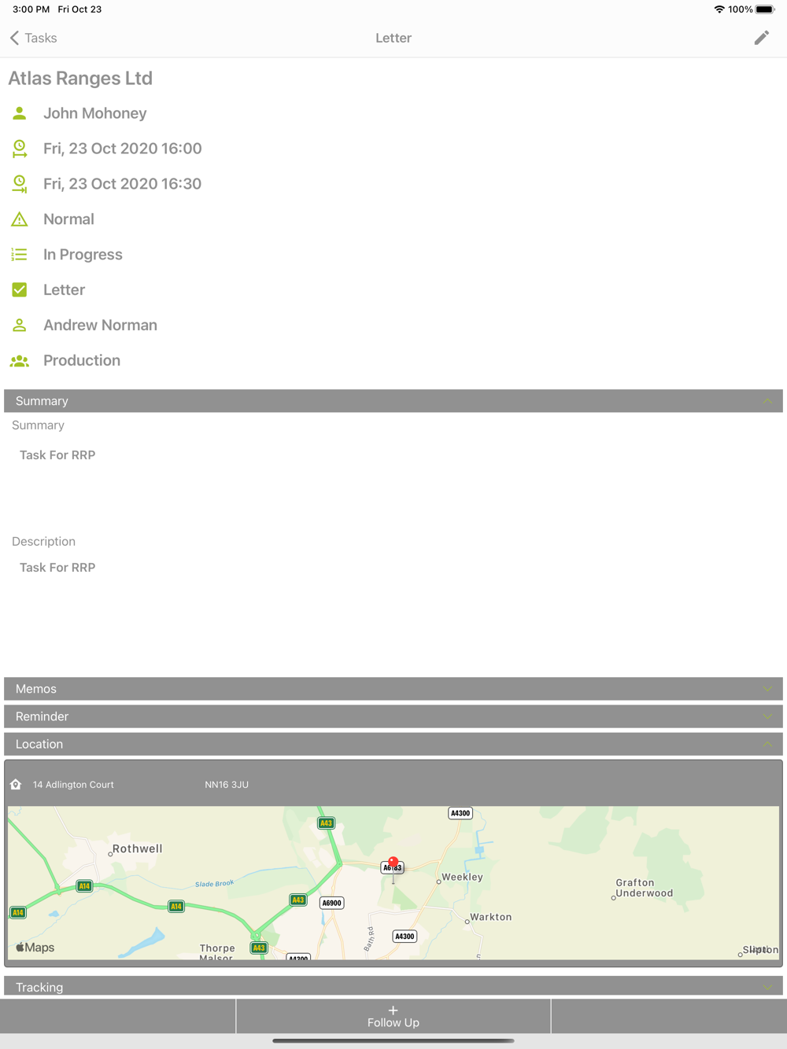Click the Description text Task For RRP
Viewport: 787px width, 1049px height.
[x=57, y=568]
